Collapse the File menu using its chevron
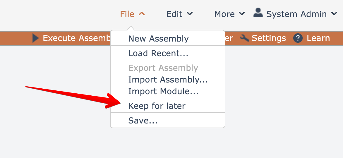 (x=142, y=14)
